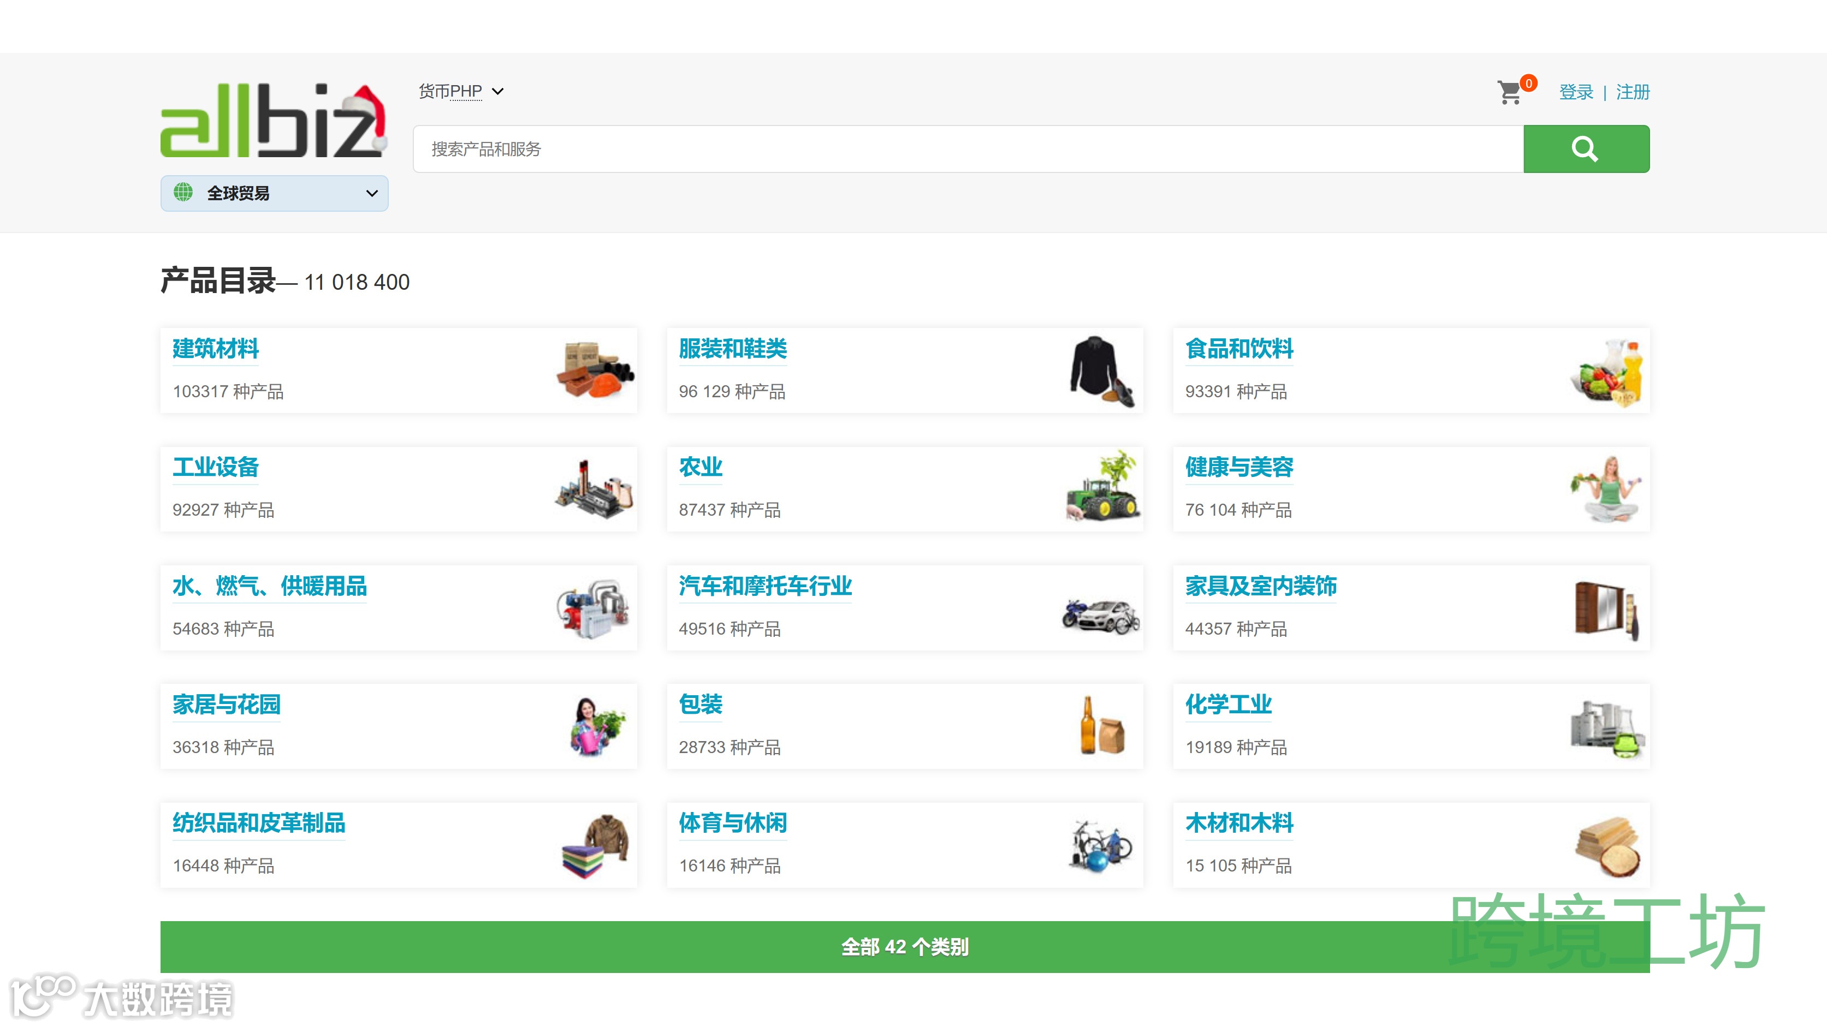1827x1027 pixels.
Task: Open the 建筑材料 category link
Action: (x=216, y=349)
